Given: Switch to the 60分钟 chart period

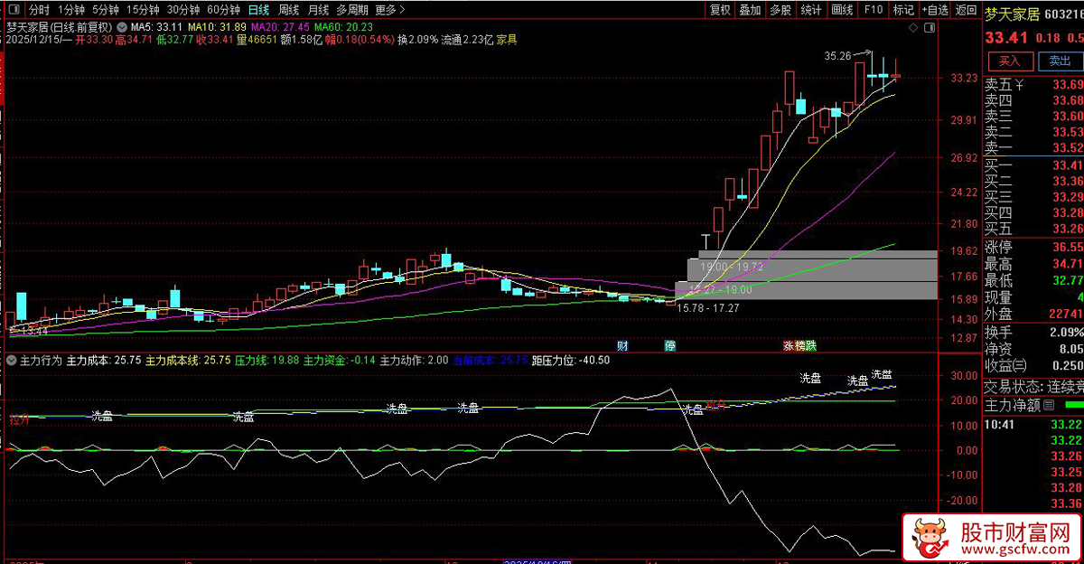Looking at the screenshot, I should (x=223, y=10).
